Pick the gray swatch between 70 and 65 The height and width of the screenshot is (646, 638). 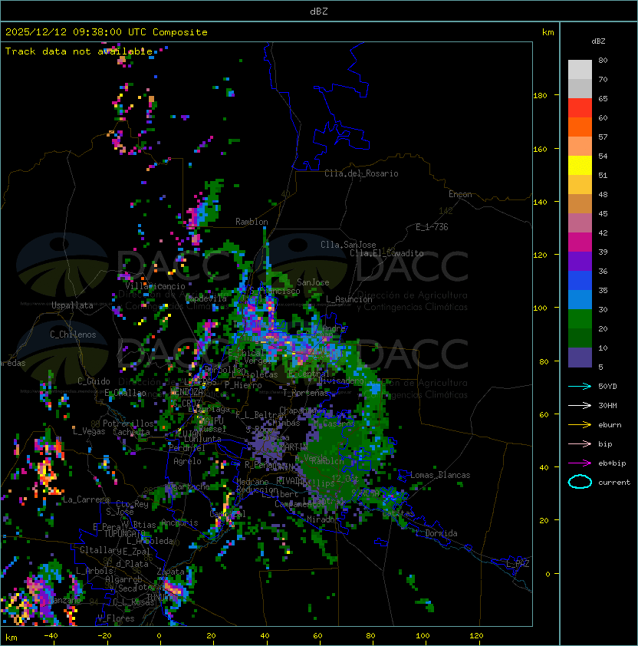point(580,88)
